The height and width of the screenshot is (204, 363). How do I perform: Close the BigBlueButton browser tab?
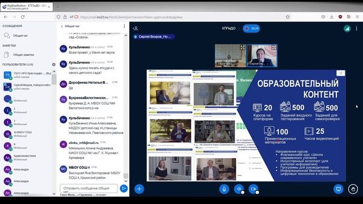tap(49, 7)
